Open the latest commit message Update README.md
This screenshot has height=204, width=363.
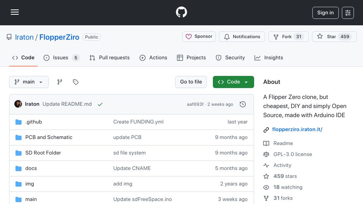tap(67, 104)
